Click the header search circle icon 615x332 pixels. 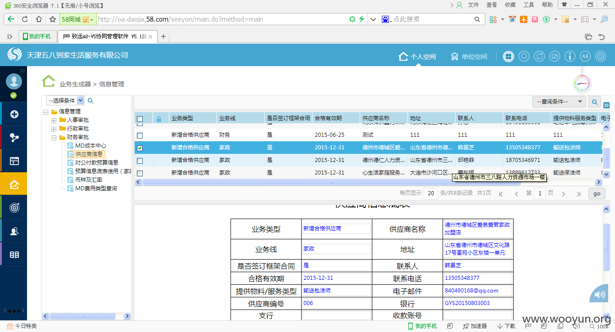tap(524, 56)
